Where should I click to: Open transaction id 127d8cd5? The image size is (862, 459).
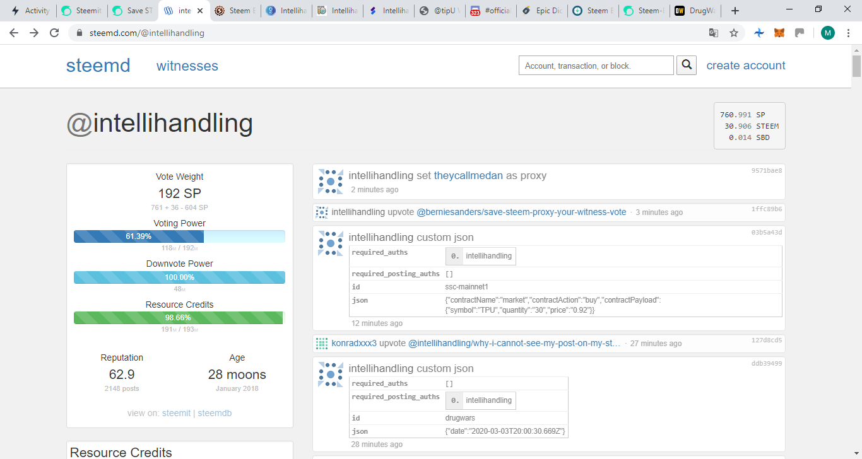[x=767, y=340]
